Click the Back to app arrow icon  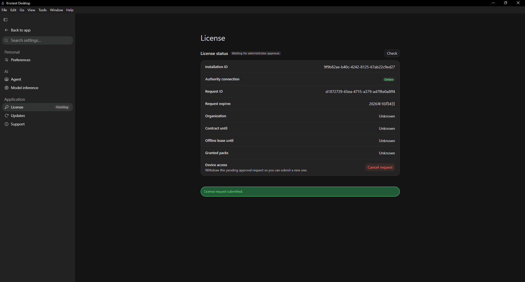[7, 30]
